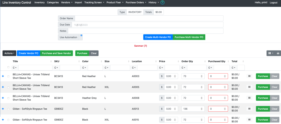Open the Categories menu item

point(53,2)
